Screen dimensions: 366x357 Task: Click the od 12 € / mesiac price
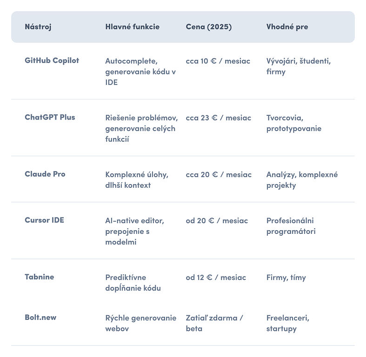[x=216, y=278]
